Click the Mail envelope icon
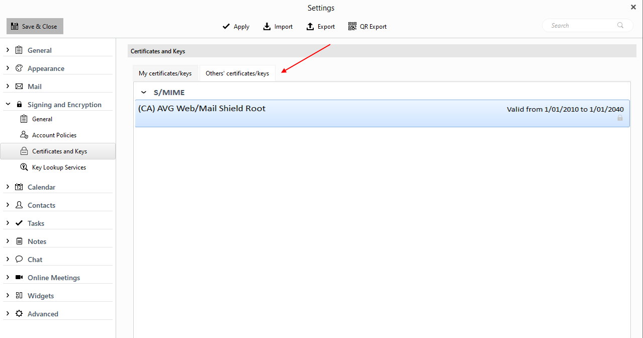Screen dimensions: 643x338 point(19,87)
